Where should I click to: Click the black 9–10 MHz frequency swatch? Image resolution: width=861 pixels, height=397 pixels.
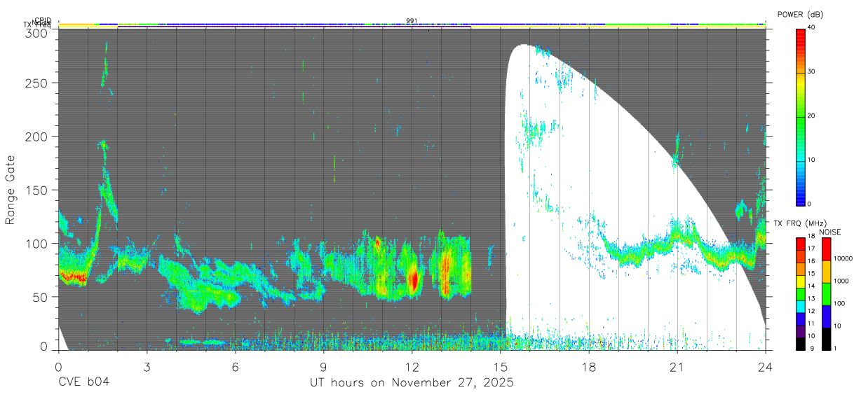coord(801,344)
